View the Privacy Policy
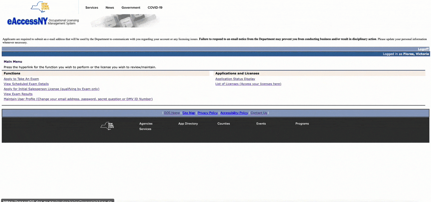This screenshot has height=202, width=431. (207, 113)
